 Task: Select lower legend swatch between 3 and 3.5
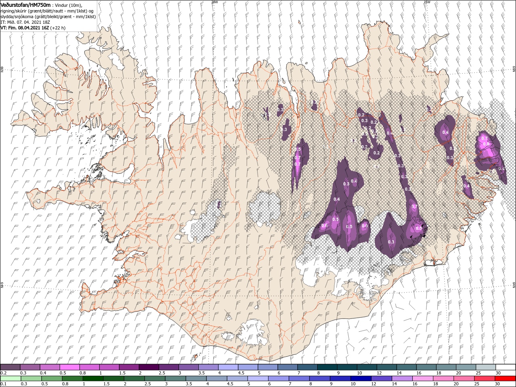175,379
